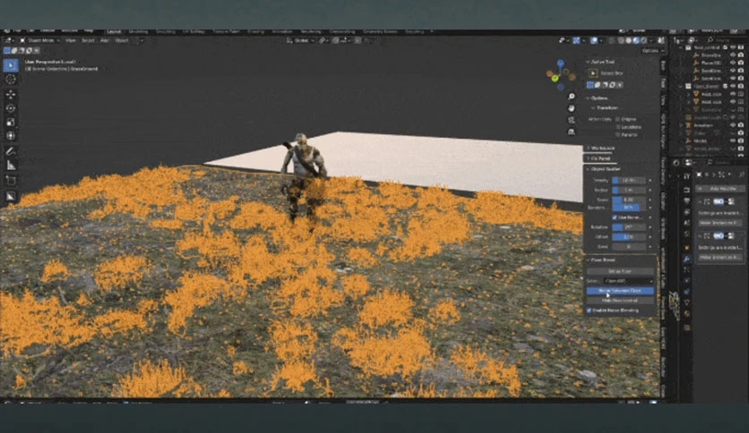This screenshot has height=433, width=749.
Task: Adjust the Rotation slider
Action: (629, 227)
